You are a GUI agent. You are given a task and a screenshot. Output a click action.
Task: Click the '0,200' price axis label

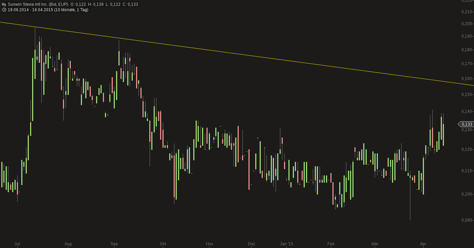click(467, 24)
